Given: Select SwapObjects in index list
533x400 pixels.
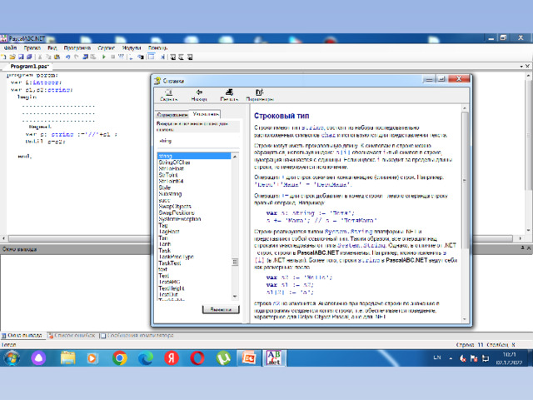Looking at the screenshot, I should [x=175, y=207].
